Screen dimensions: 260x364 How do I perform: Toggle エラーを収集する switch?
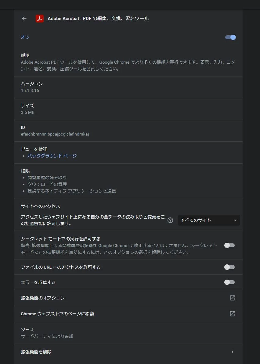(x=229, y=282)
